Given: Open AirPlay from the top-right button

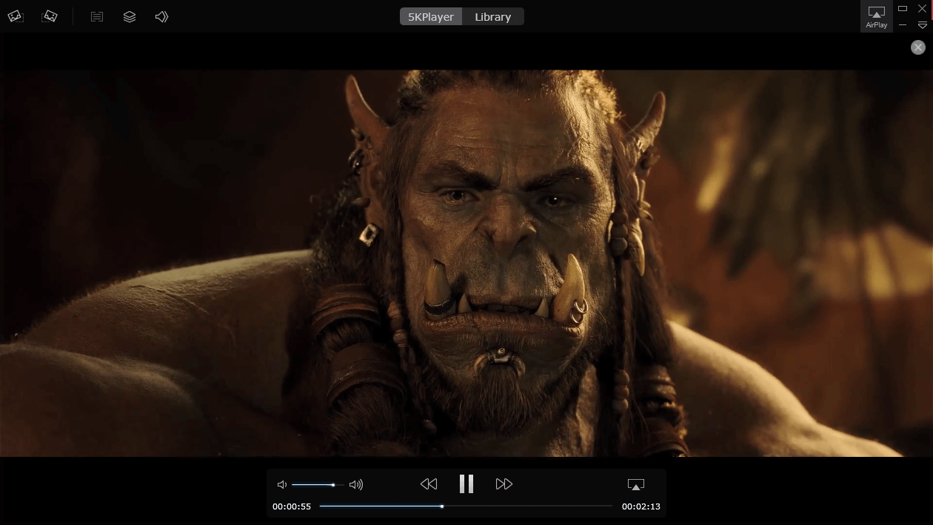Looking at the screenshot, I should (877, 16).
